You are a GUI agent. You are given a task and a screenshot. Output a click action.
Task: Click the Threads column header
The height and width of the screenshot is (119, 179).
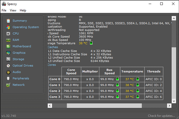coord(154,71)
